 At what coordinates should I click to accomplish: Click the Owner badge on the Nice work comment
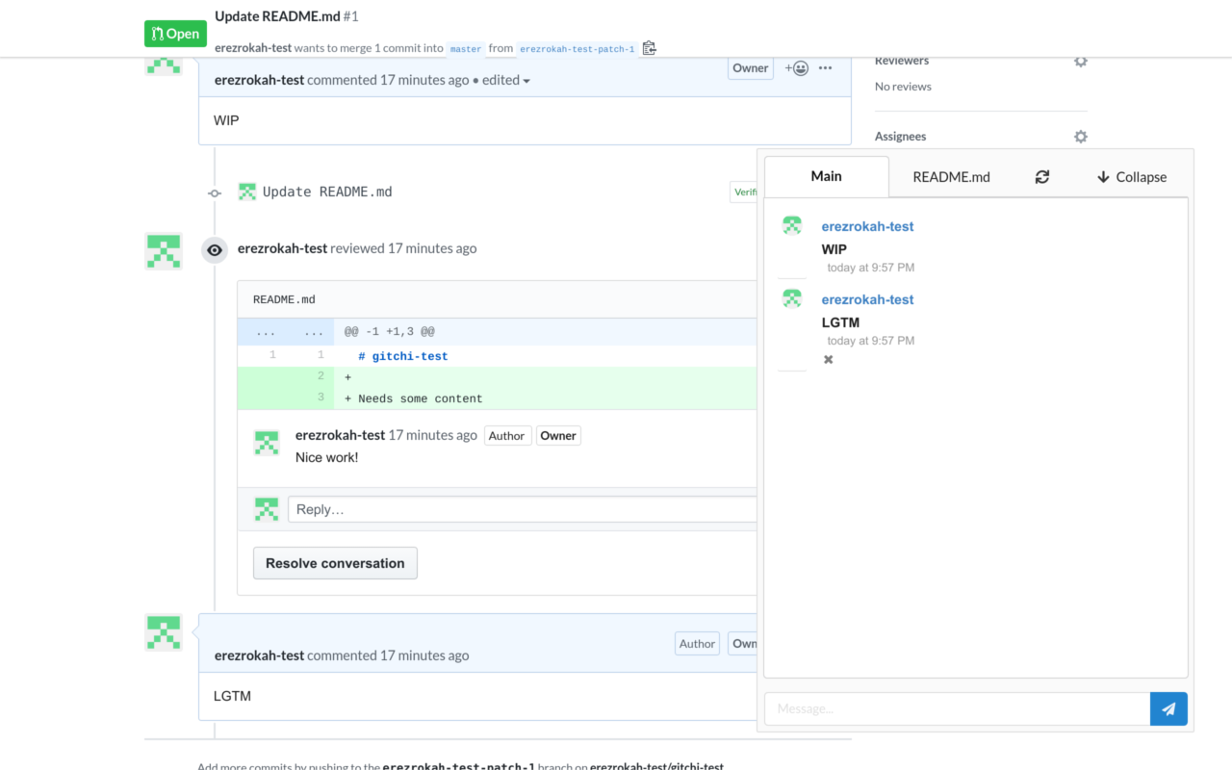coord(558,436)
